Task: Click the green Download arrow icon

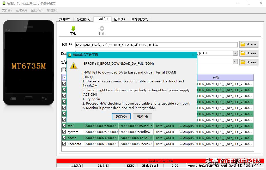Action: [73, 29]
